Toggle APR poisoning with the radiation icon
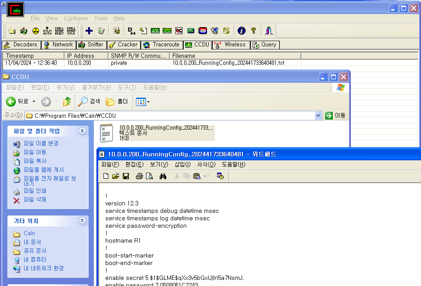Image resolution: width=421 pixels, height=286 pixels. (x=36, y=31)
